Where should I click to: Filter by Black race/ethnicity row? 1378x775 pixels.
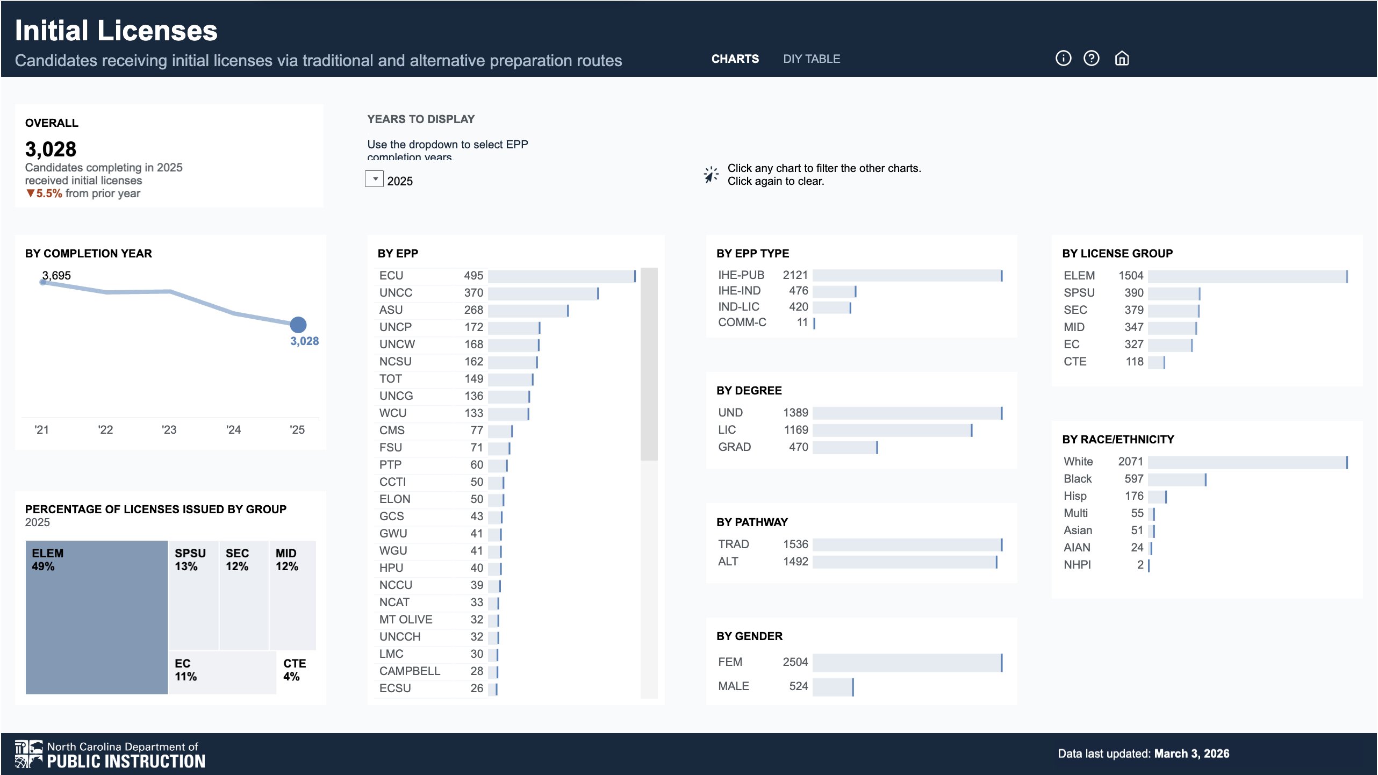1176,479
